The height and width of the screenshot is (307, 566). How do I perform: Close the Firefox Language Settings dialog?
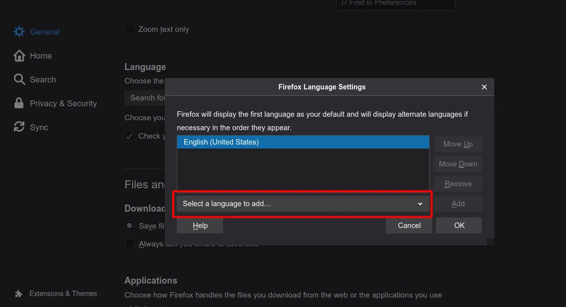pyautogui.click(x=484, y=87)
